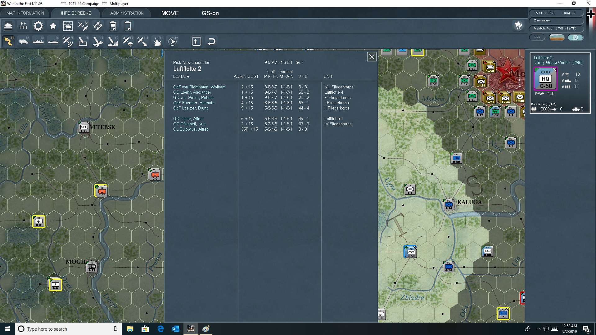Image resolution: width=596 pixels, height=335 pixels.
Task: Close the Pick New Leader dialog
Action: pyautogui.click(x=372, y=57)
